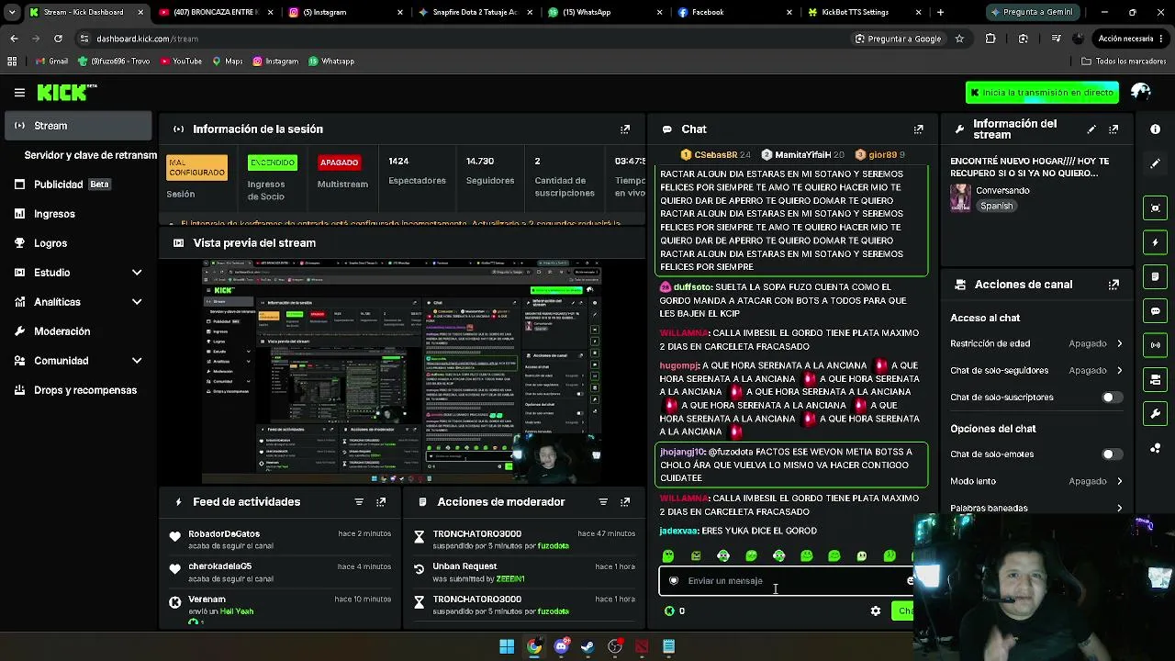Viewport: 1175px width, 661px height.
Task: Expand the Comunidad sidebar section
Action: click(x=78, y=361)
